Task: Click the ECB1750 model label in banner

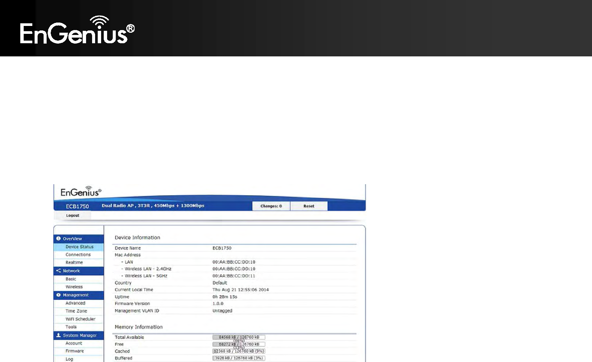Action: 77,206
